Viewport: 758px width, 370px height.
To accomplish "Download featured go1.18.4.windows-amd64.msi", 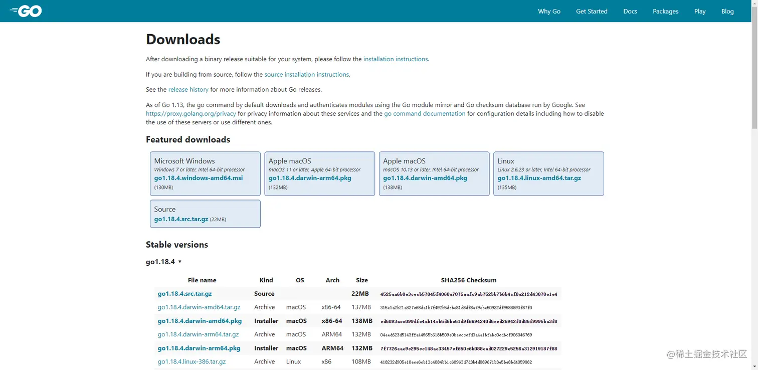I will pyautogui.click(x=199, y=178).
